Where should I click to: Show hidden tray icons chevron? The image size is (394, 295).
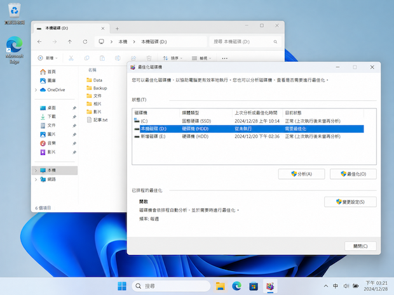click(326, 286)
